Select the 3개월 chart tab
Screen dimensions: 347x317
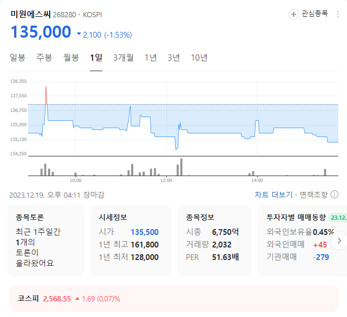(123, 58)
